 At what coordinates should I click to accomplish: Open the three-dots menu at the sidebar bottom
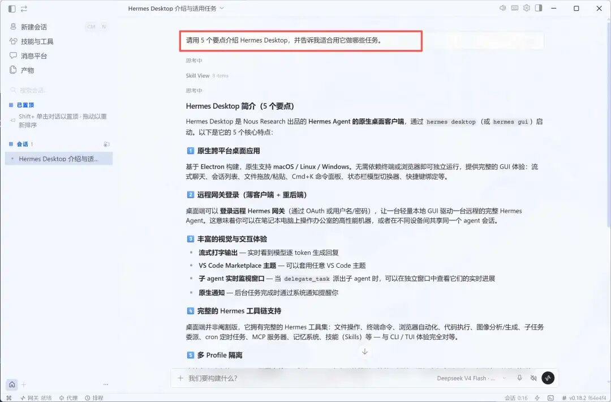coord(106,384)
